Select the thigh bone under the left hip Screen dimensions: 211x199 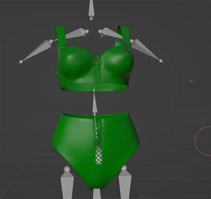pos(67,183)
